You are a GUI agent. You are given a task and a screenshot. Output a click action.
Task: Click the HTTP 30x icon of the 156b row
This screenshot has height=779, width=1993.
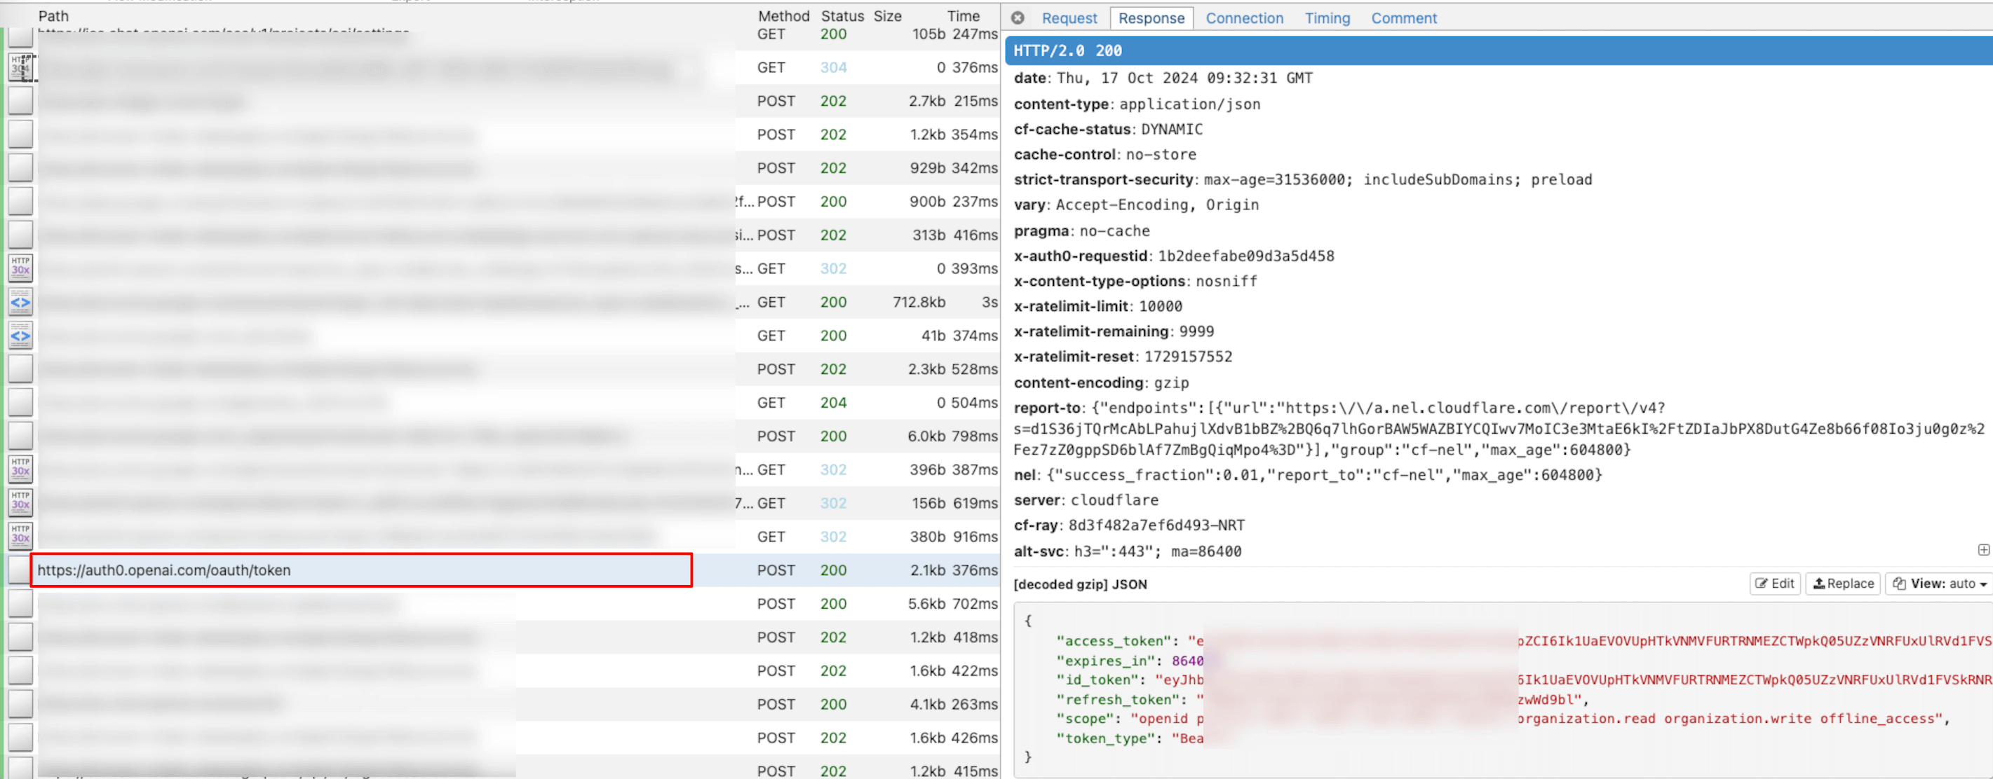tap(21, 503)
